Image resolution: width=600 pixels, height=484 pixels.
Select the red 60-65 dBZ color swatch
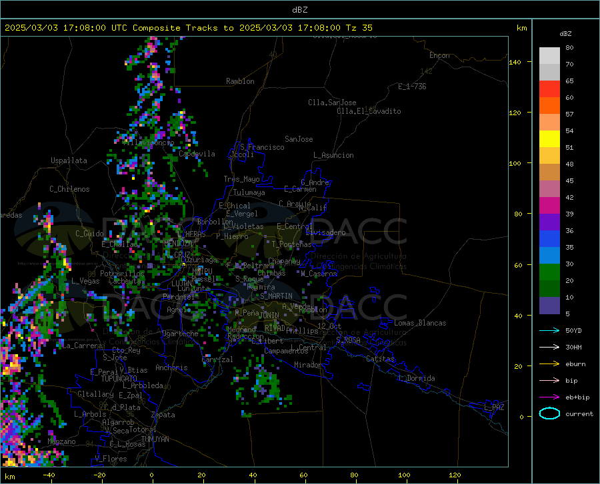click(x=549, y=89)
